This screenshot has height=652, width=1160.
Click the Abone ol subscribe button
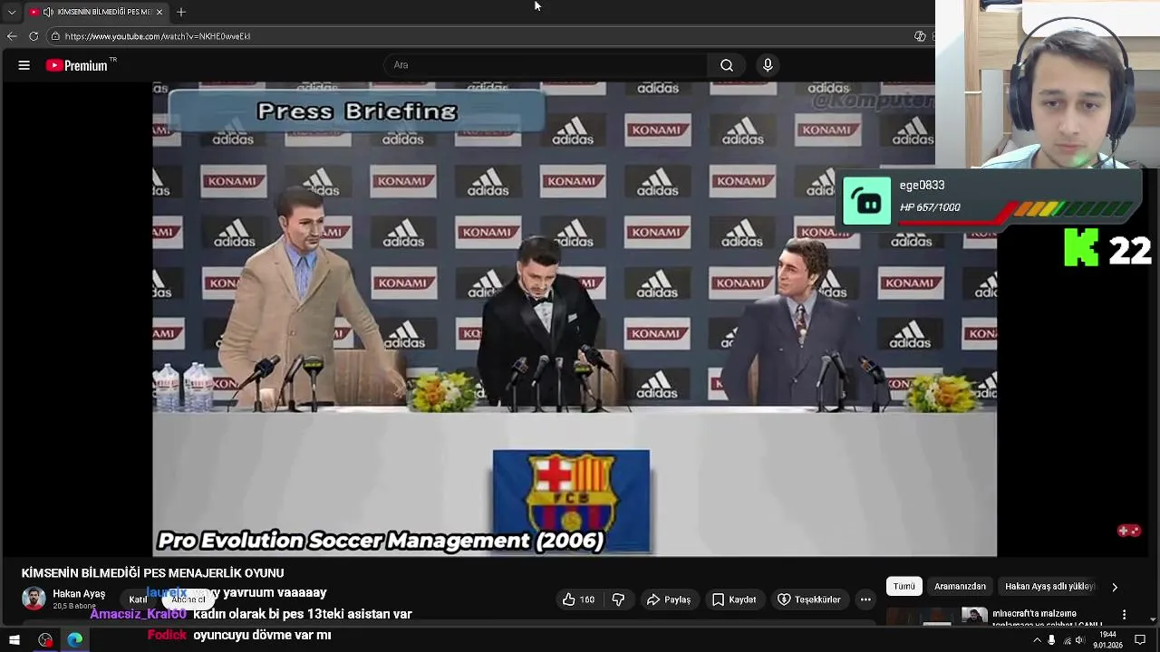tap(188, 599)
